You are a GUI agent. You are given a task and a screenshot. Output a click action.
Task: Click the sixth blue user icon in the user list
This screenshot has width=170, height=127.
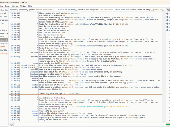168,30
